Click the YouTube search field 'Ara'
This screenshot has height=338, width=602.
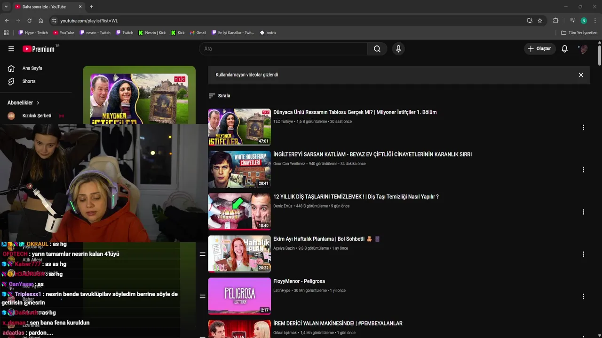click(283, 49)
